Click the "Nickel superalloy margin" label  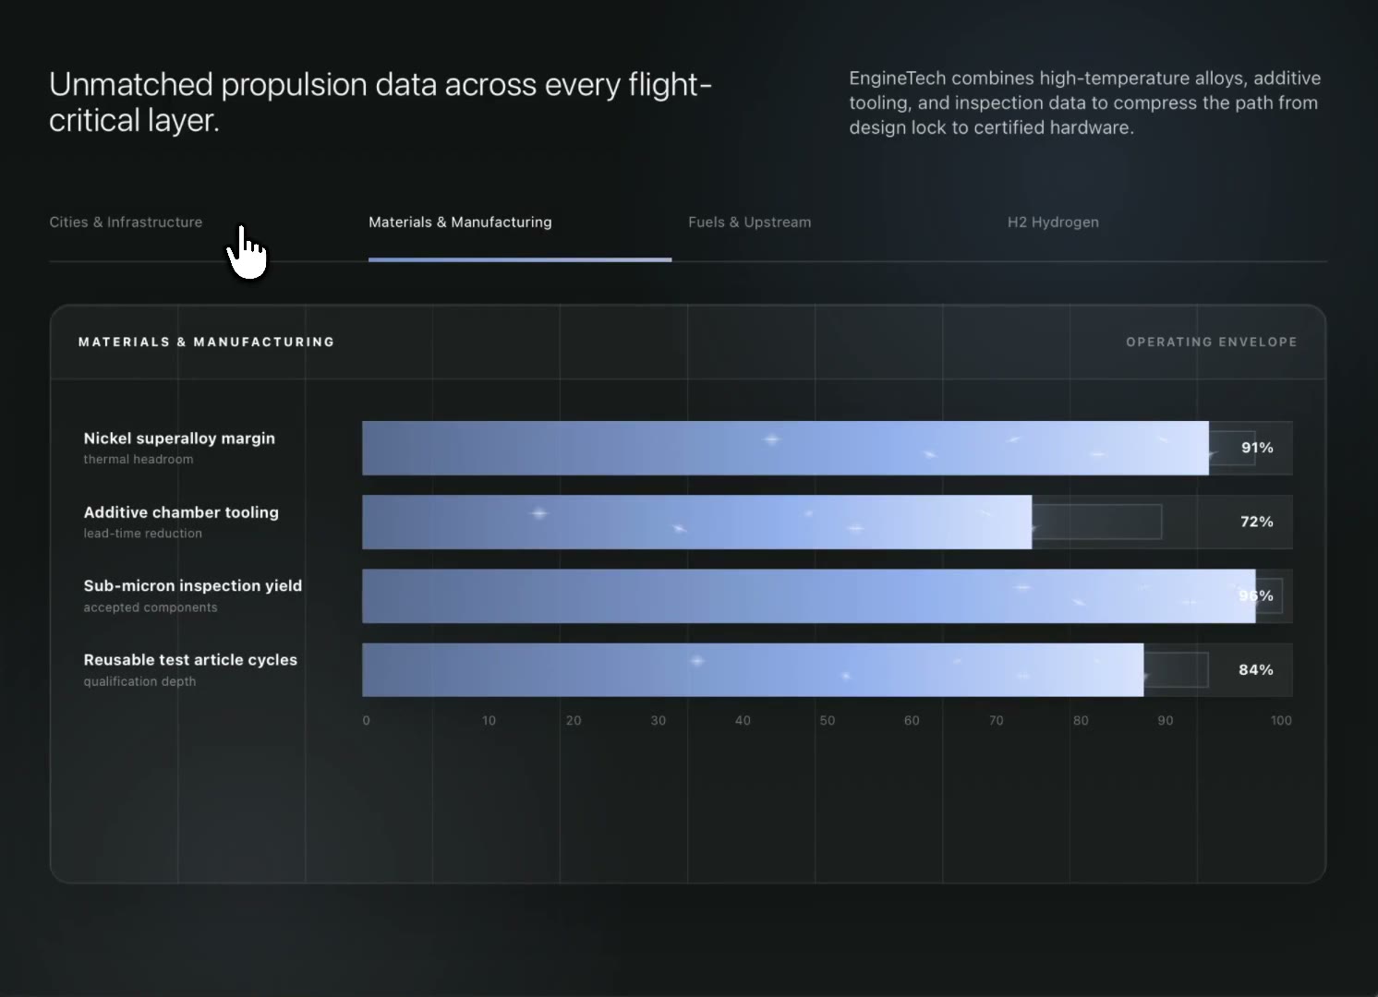[179, 438]
